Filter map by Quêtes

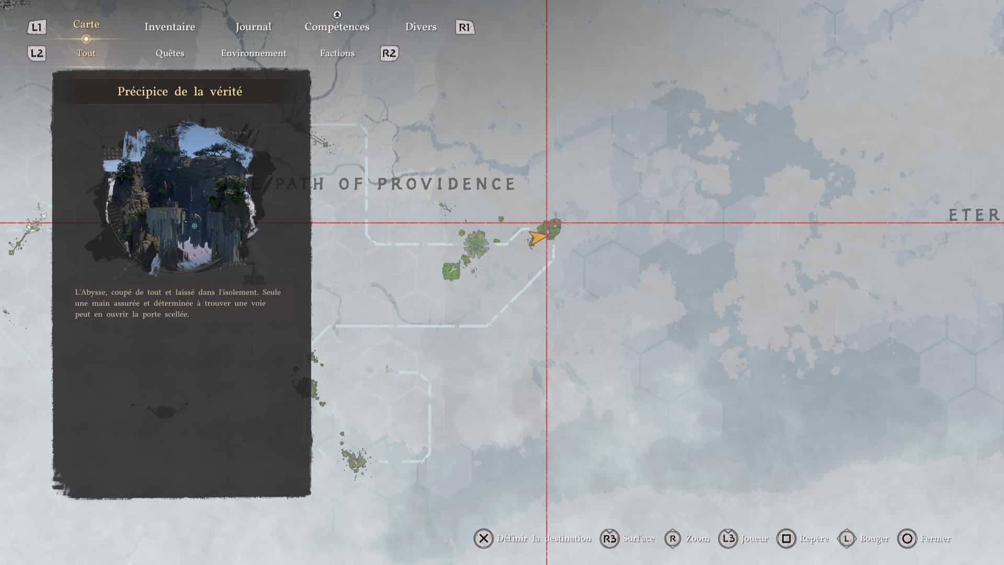point(169,53)
